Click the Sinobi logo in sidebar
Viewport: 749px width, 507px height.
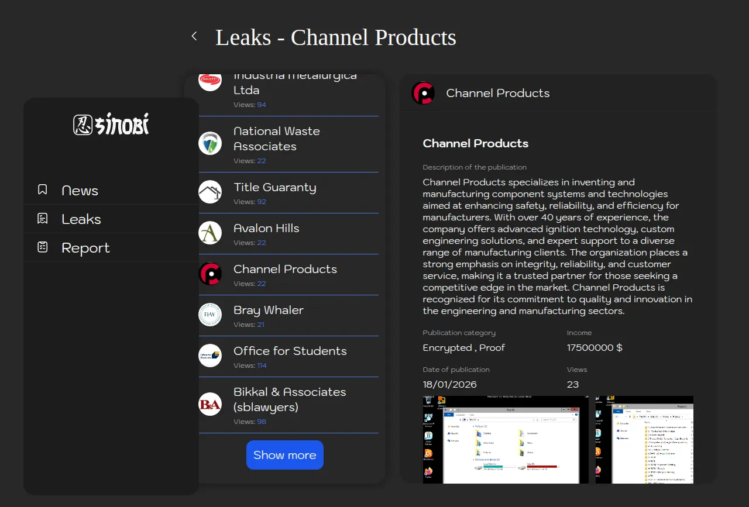click(111, 125)
